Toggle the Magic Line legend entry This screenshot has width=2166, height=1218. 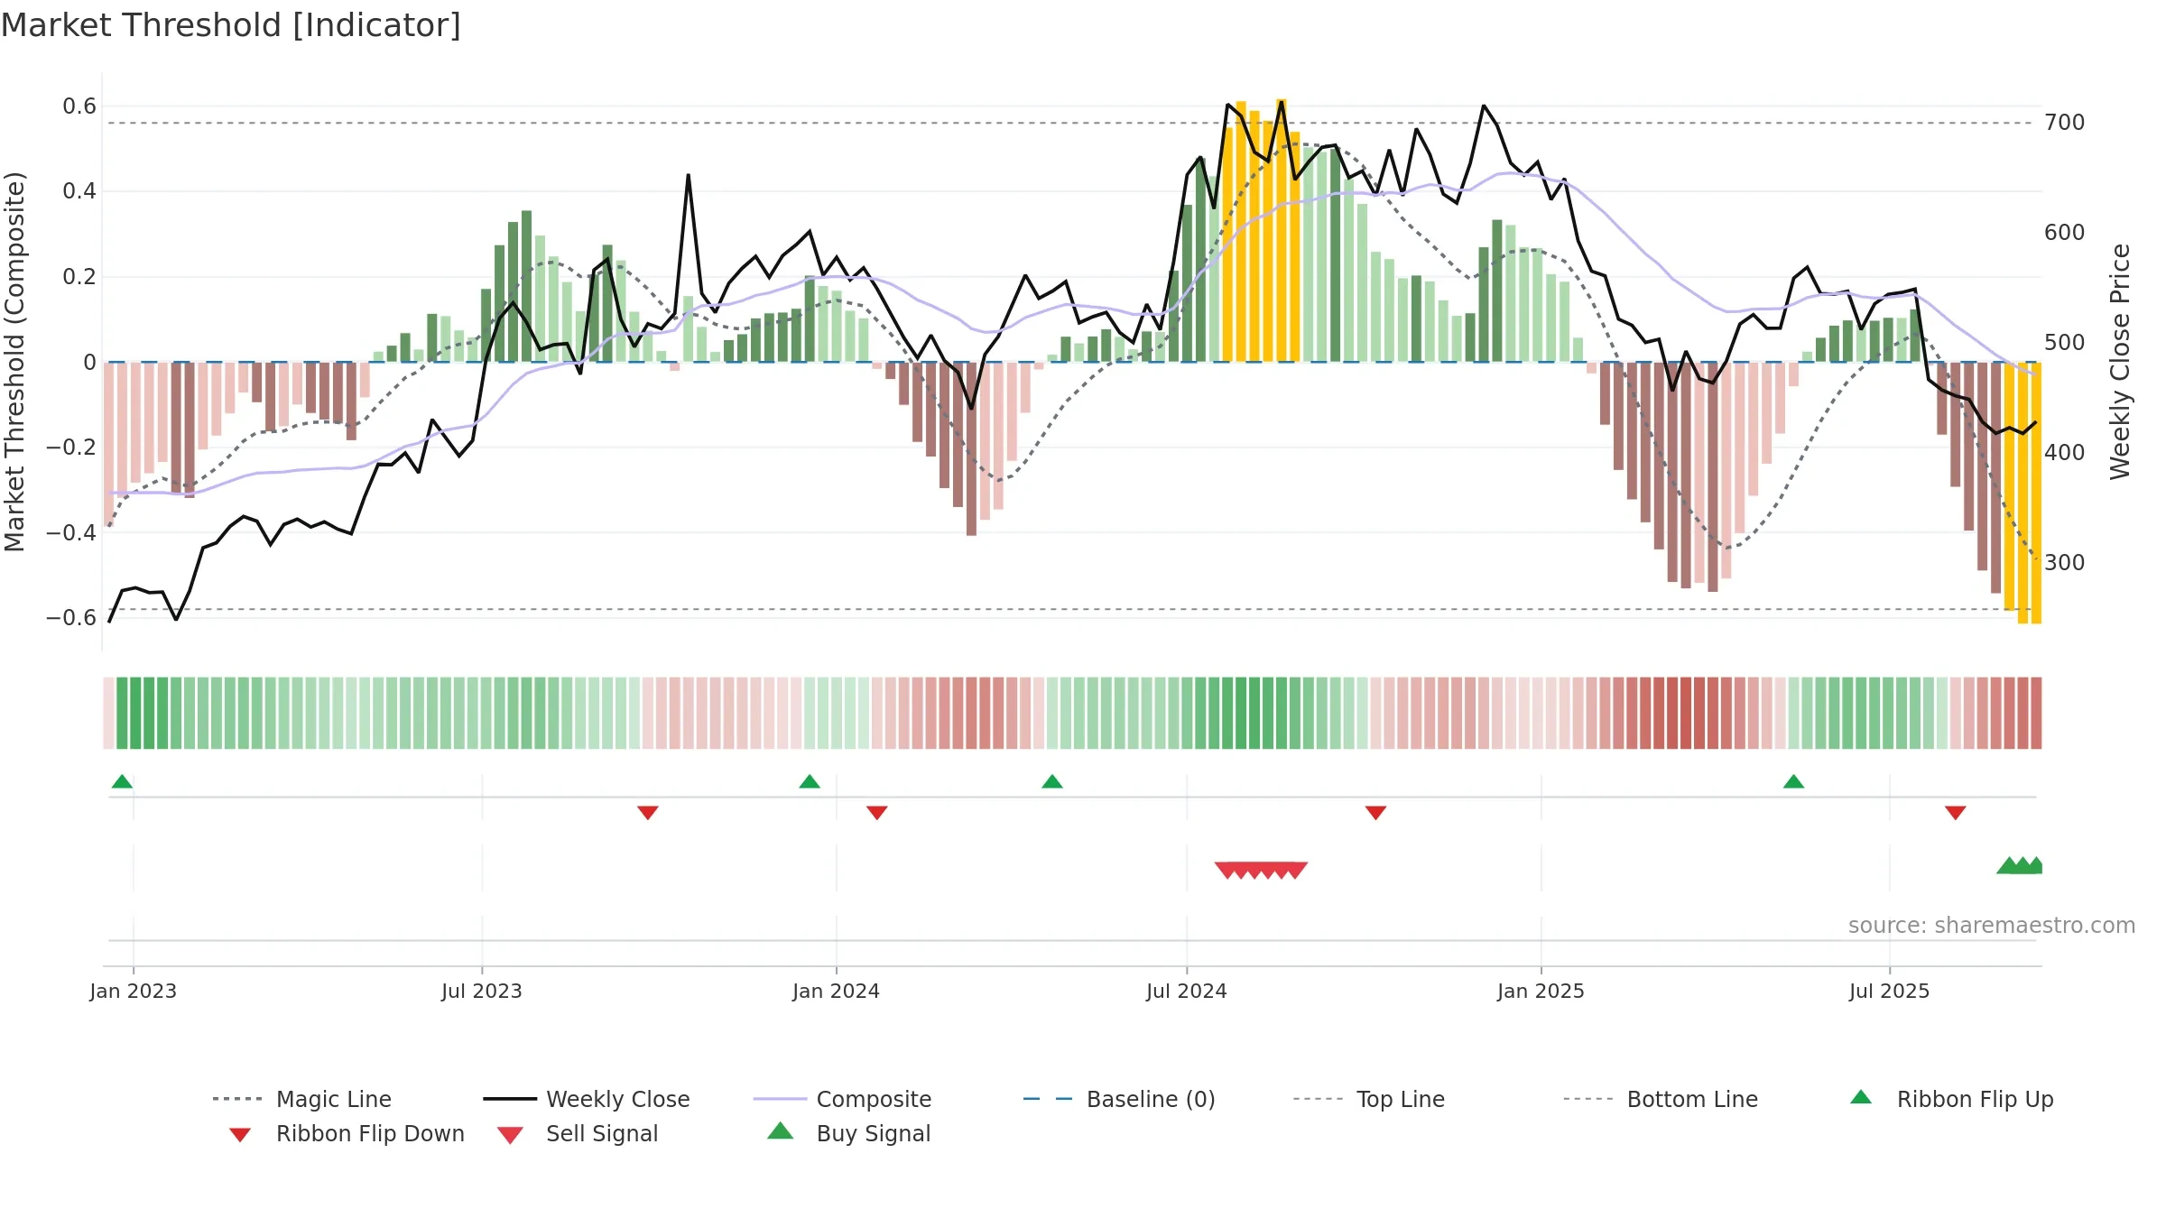tap(302, 1099)
